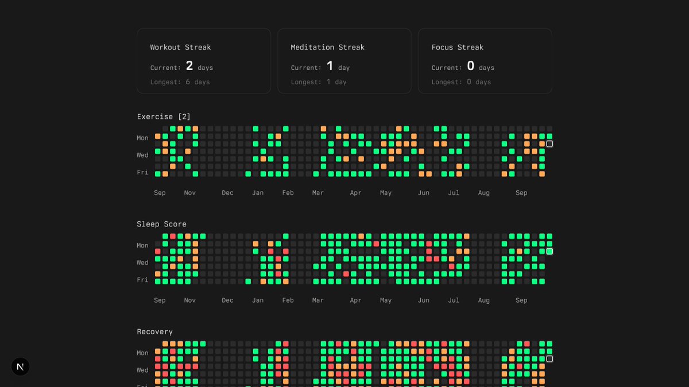Select the Workout Streak card
The image size is (689, 387).
coord(204,61)
